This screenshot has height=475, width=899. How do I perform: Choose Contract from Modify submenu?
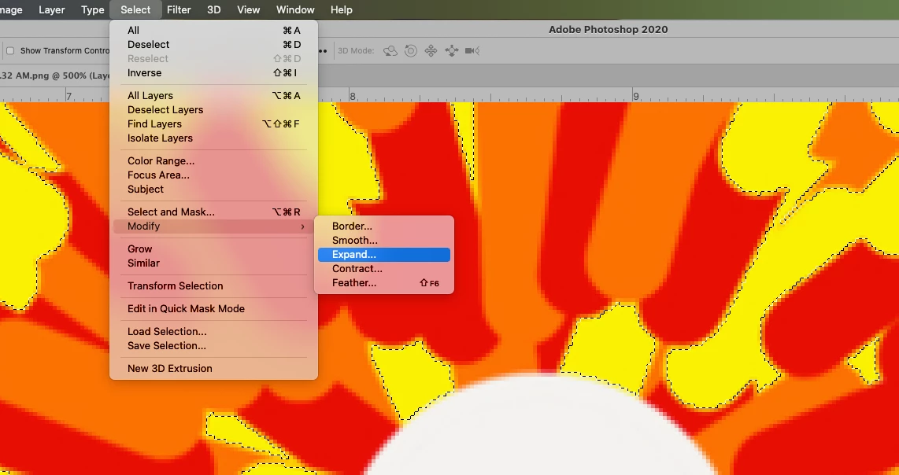384,269
